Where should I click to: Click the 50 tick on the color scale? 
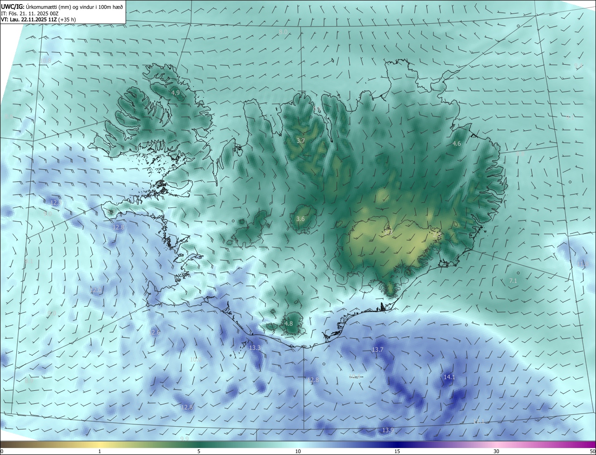point(592,451)
